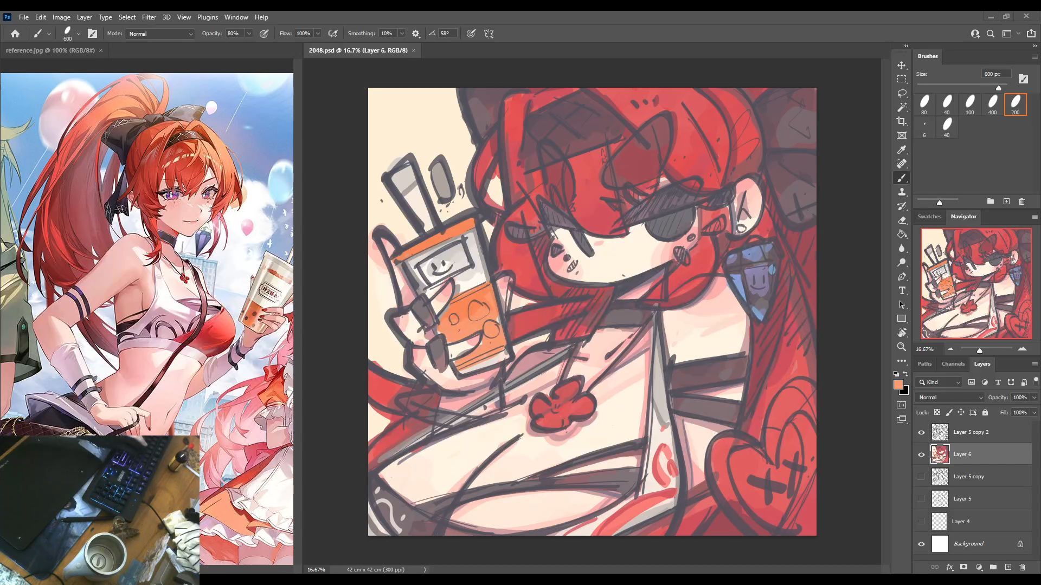Show Layer 5 copy visibility
Screen dimensions: 1041x585
921,477
